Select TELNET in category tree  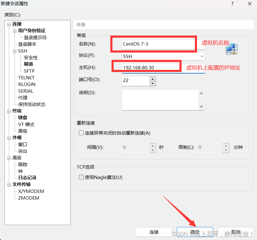[26, 77]
